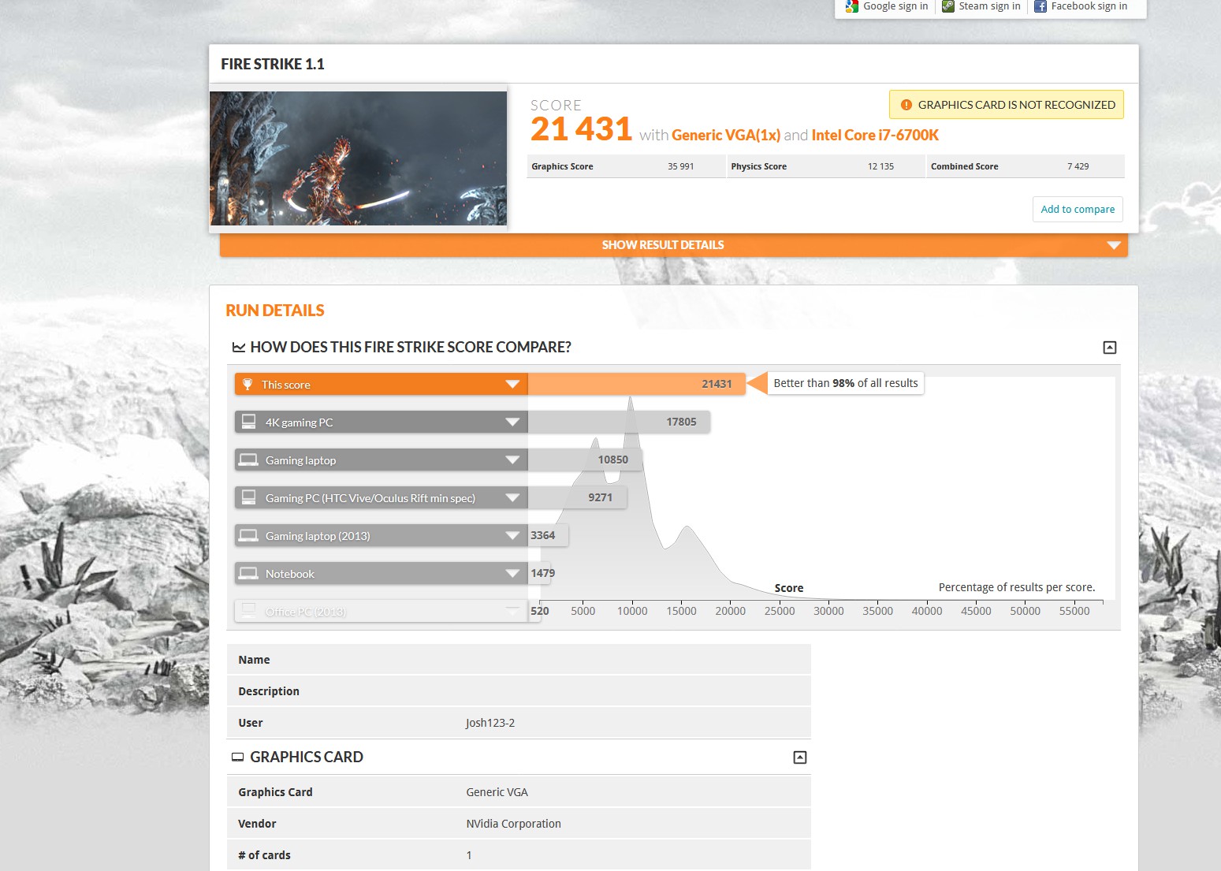Click the Physics Score value 12 135
1221x871 pixels.
tap(880, 166)
